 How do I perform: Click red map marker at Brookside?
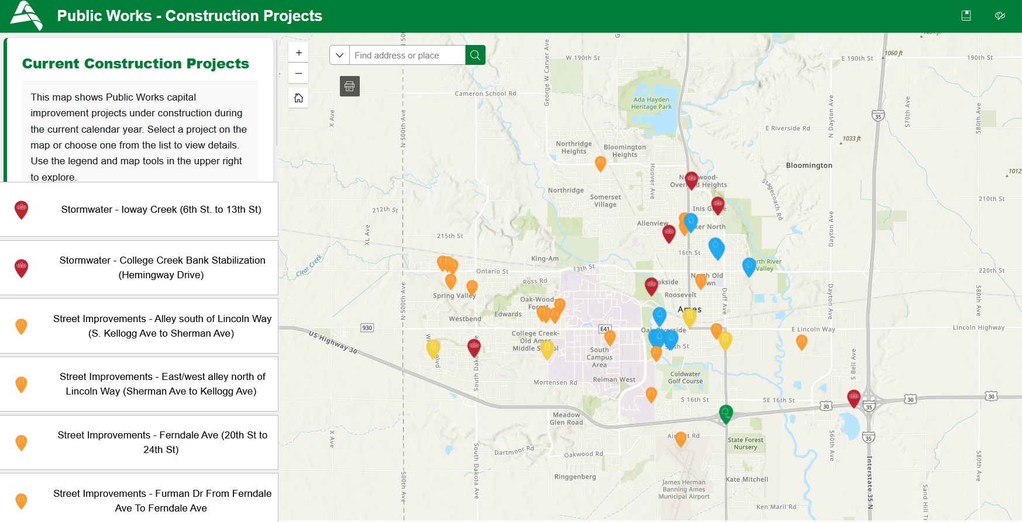pyautogui.click(x=652, y=286)
